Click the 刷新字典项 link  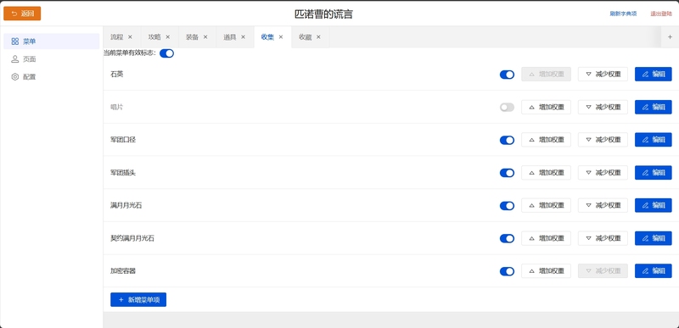[x=623, y=14]
